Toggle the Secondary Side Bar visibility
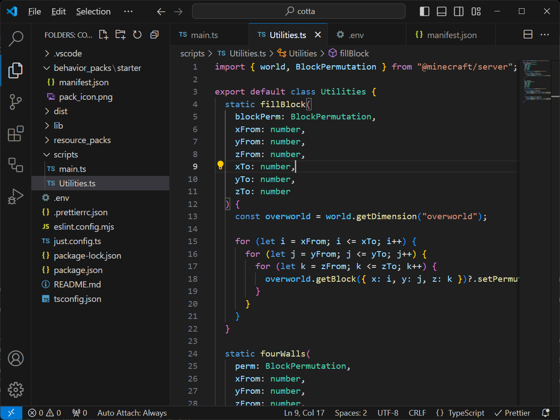The width and height of the screenshot is (560, 420). pos(458,11)
